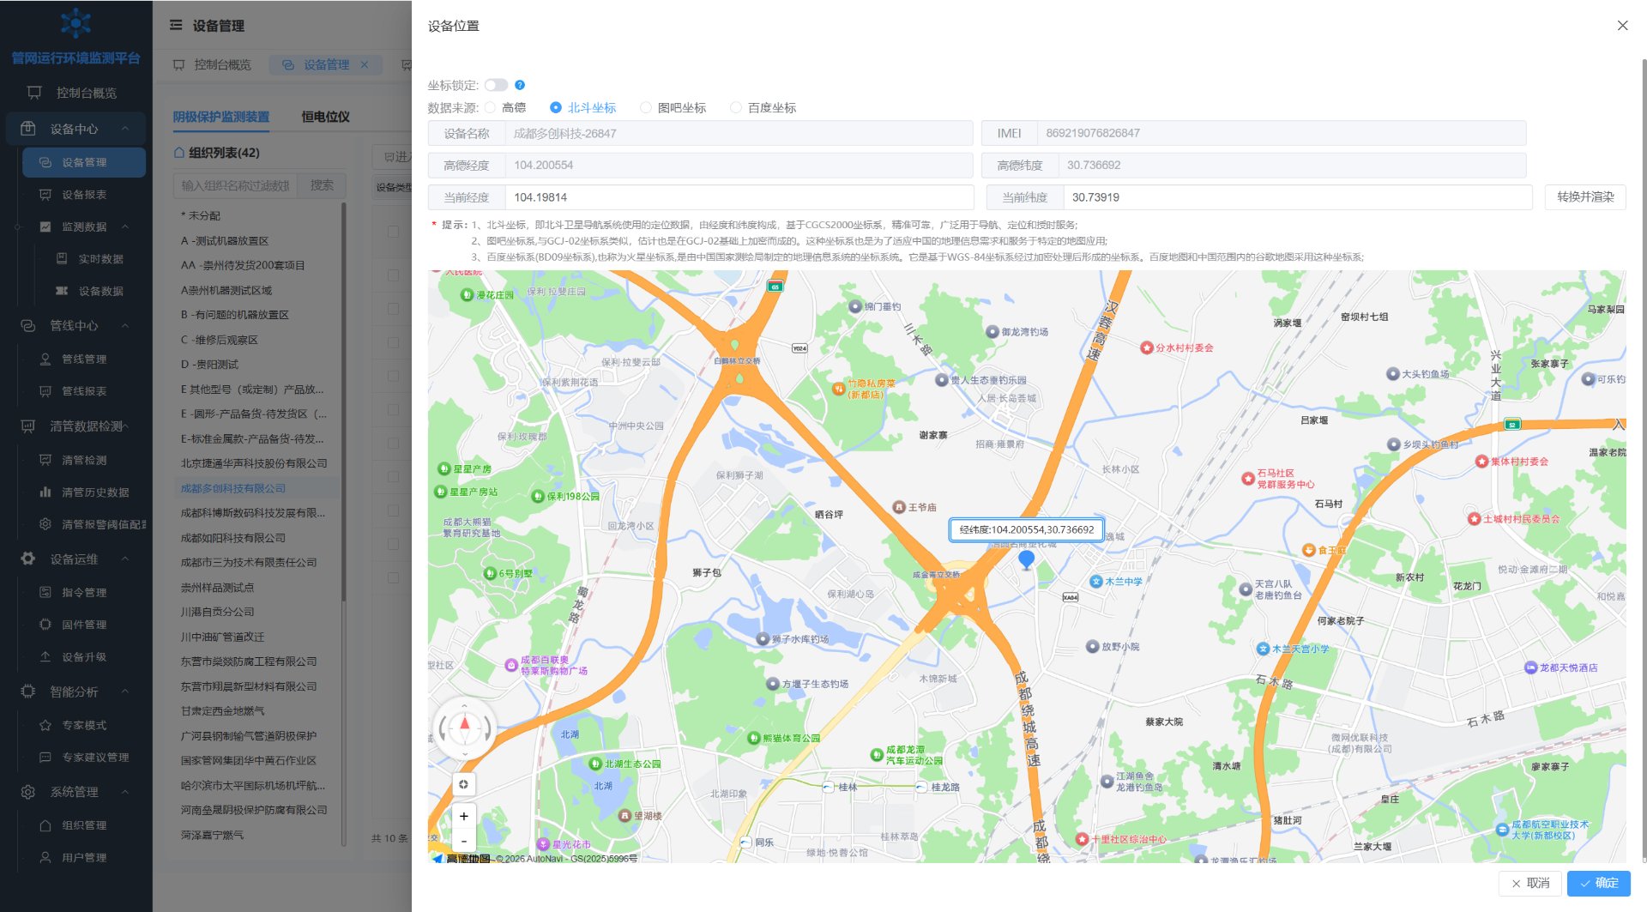Click the 取消 button

[1530, 883]
